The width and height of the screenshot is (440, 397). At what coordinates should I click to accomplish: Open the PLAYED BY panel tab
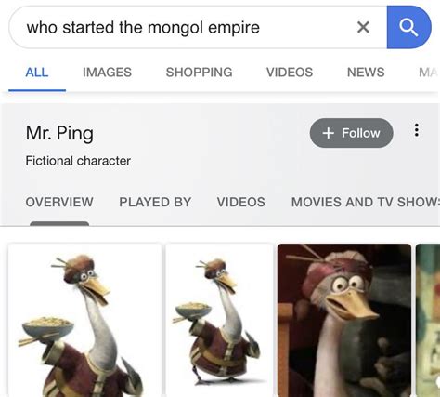[x=155, y=202]
